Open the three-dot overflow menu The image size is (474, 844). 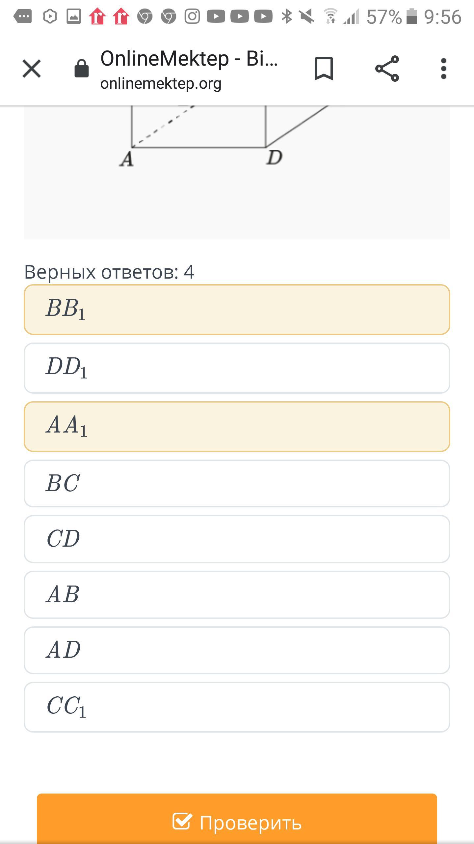pos(443,69)
